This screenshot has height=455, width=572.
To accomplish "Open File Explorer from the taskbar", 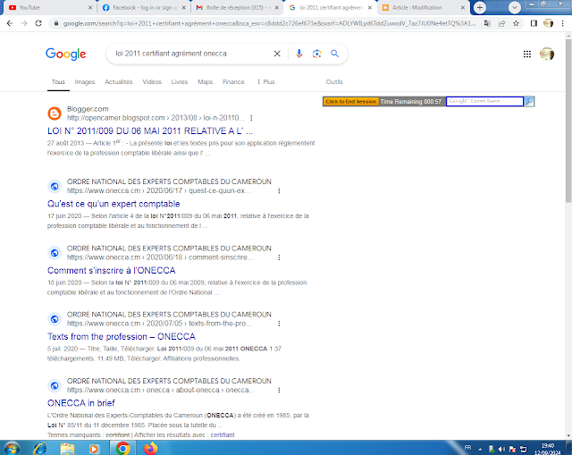I will click(x=67, y=448).
